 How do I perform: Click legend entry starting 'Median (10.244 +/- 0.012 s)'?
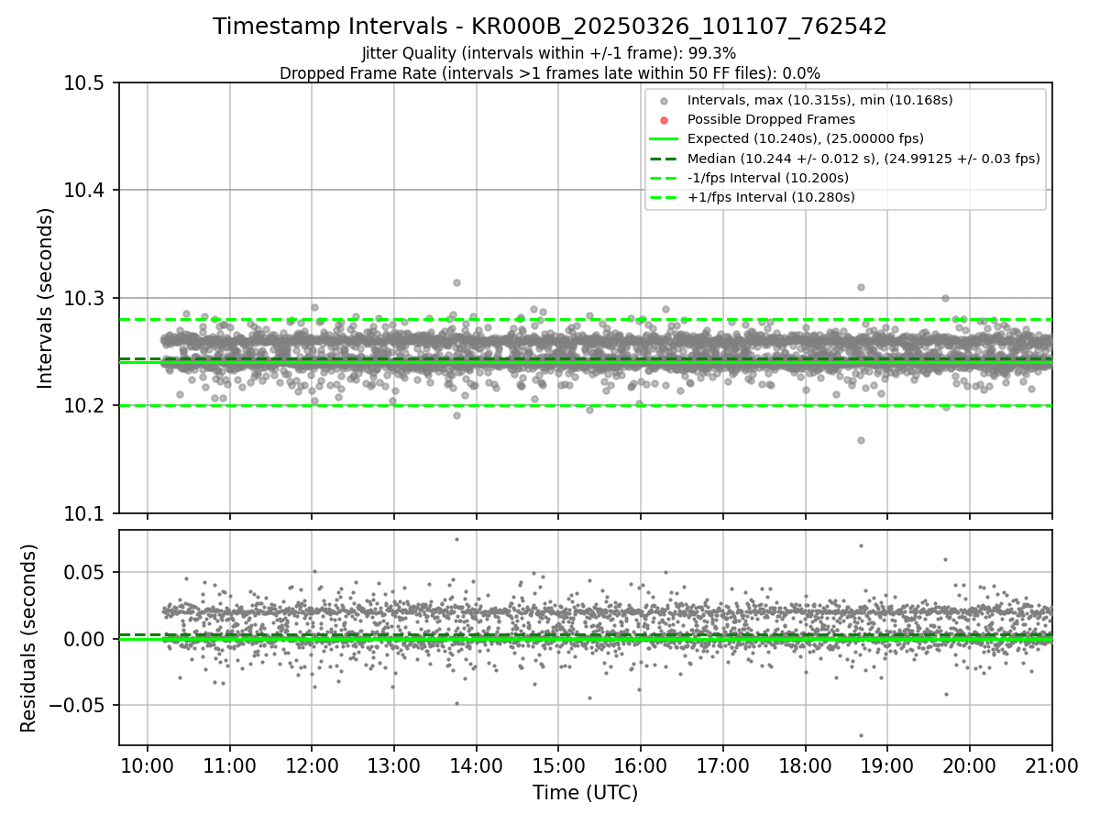click(x=863, y=159)
